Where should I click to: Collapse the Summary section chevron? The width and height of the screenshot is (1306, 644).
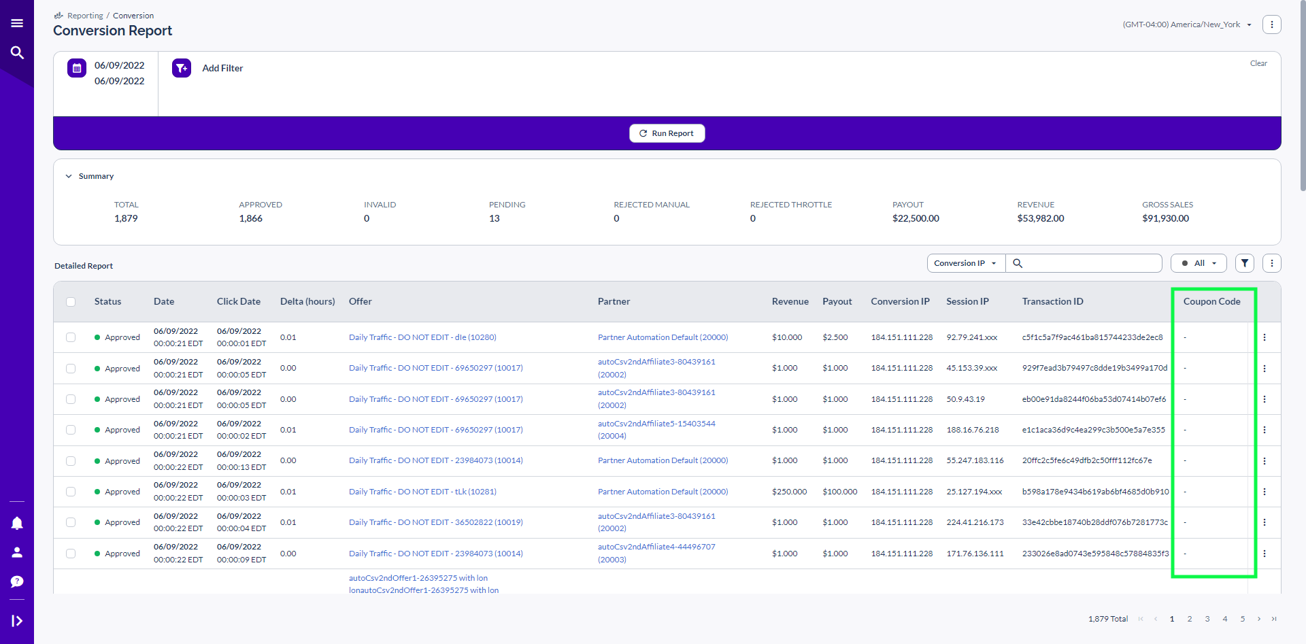coord(69,176)
